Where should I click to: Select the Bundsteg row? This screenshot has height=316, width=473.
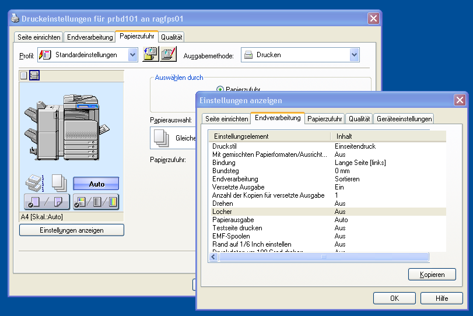pos(327,171)
